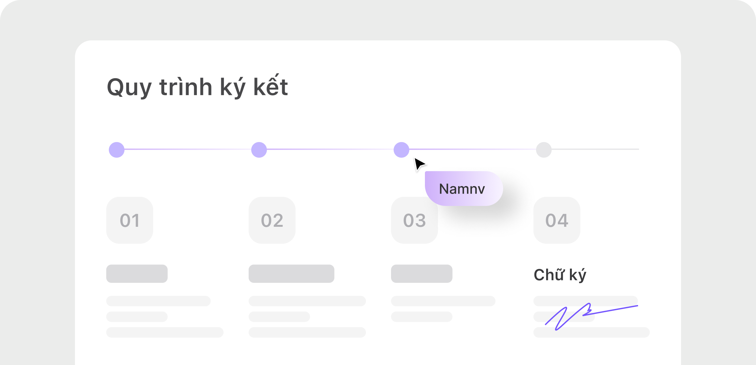
Task: Click the first purple step dot
Action: tap(117, 150)
